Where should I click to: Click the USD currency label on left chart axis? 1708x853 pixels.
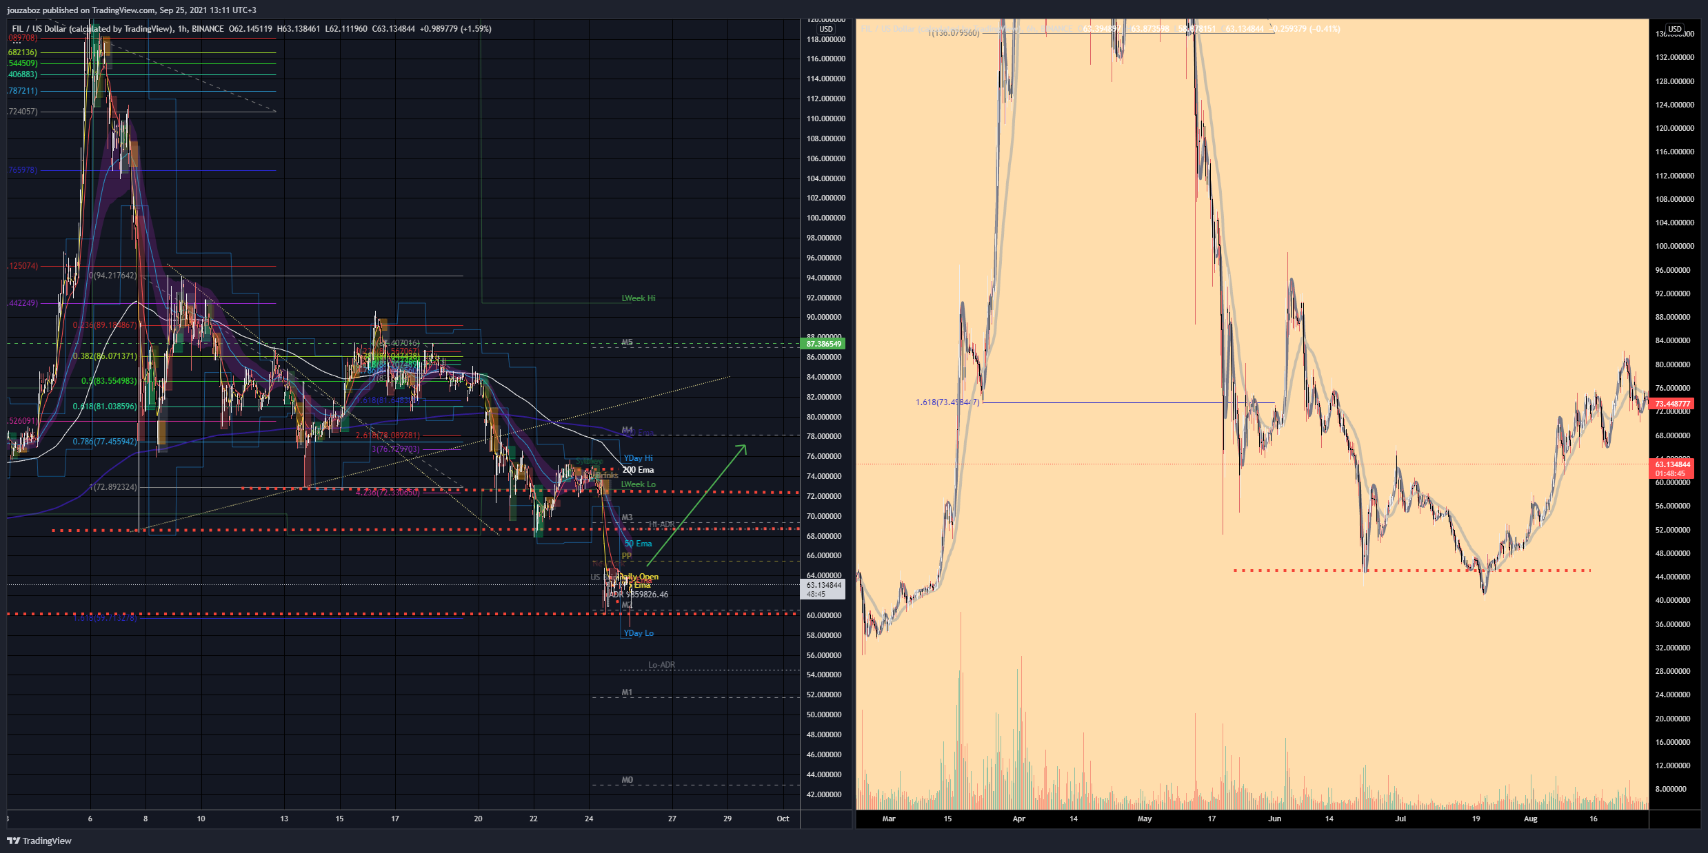point(826,29)
